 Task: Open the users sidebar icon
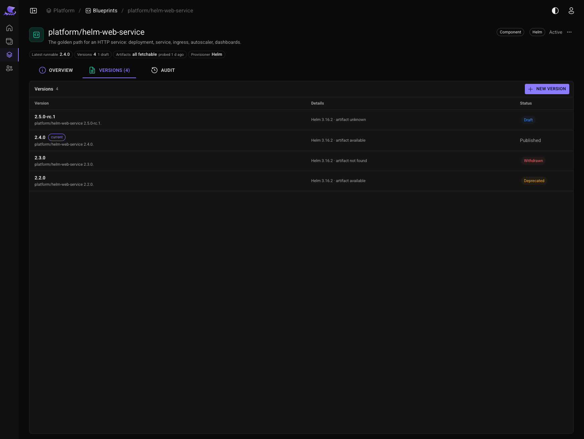(x=9, y=68)
